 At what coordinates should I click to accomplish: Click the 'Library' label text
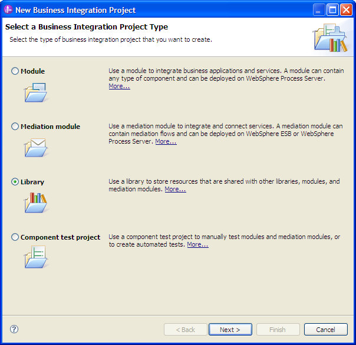coord(32,182)
